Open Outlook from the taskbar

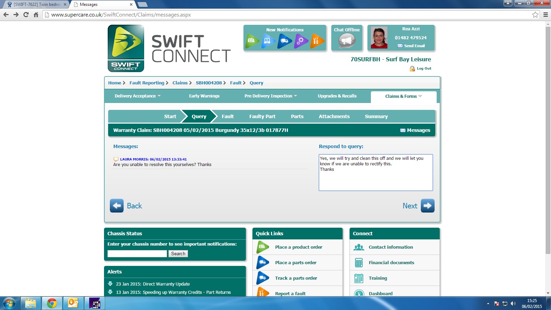tap(73, 303)
